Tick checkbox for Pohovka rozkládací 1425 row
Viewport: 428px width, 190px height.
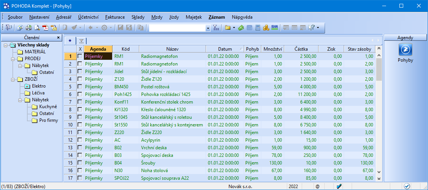pyautogui.click(x=80, y=94)
